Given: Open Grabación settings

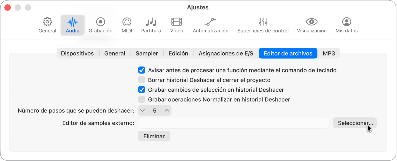Looking at the screenshot, I should coord(100,24).
